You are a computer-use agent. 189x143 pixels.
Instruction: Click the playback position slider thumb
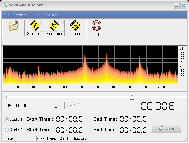(132, 97)
